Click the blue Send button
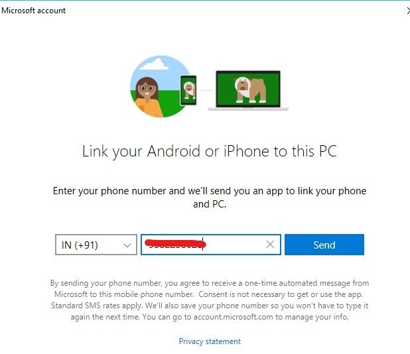 [324, 245]
